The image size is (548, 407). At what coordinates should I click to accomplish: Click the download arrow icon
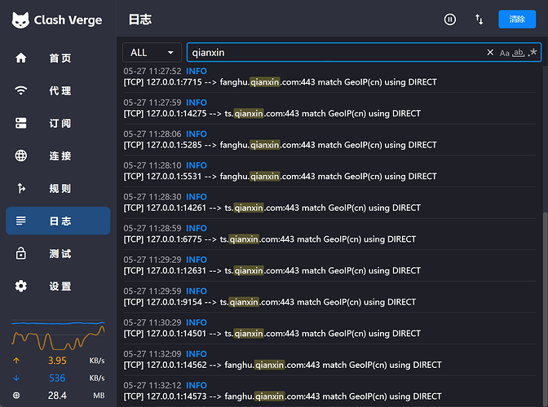pyautogui.click(x=16, y=378)
